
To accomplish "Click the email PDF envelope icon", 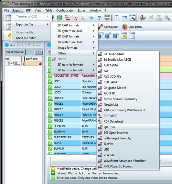I will pos(75,18).
